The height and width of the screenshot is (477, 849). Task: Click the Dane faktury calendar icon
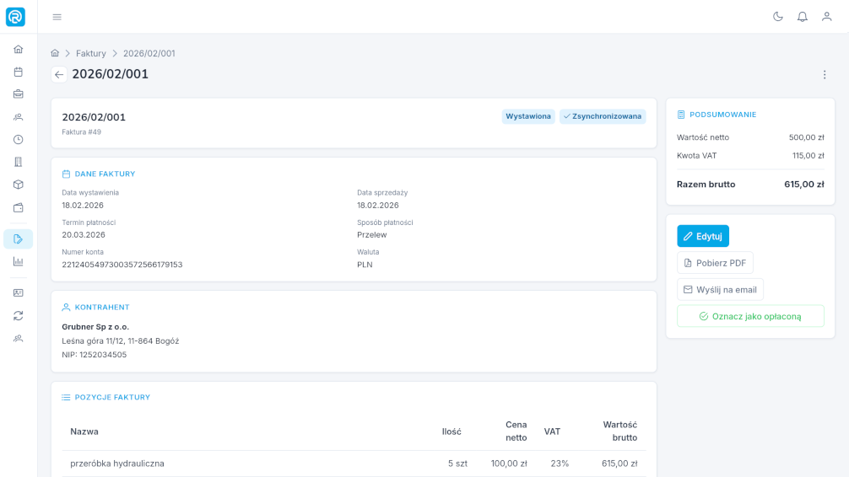tap(66, 174)
